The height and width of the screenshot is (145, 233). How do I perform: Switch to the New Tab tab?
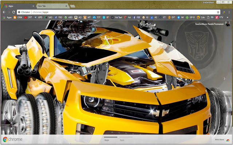pyautogui.click(x=47, y=6)
